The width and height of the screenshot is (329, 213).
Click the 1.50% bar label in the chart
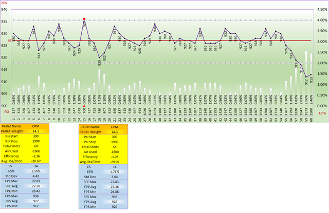tap(104, 100)
